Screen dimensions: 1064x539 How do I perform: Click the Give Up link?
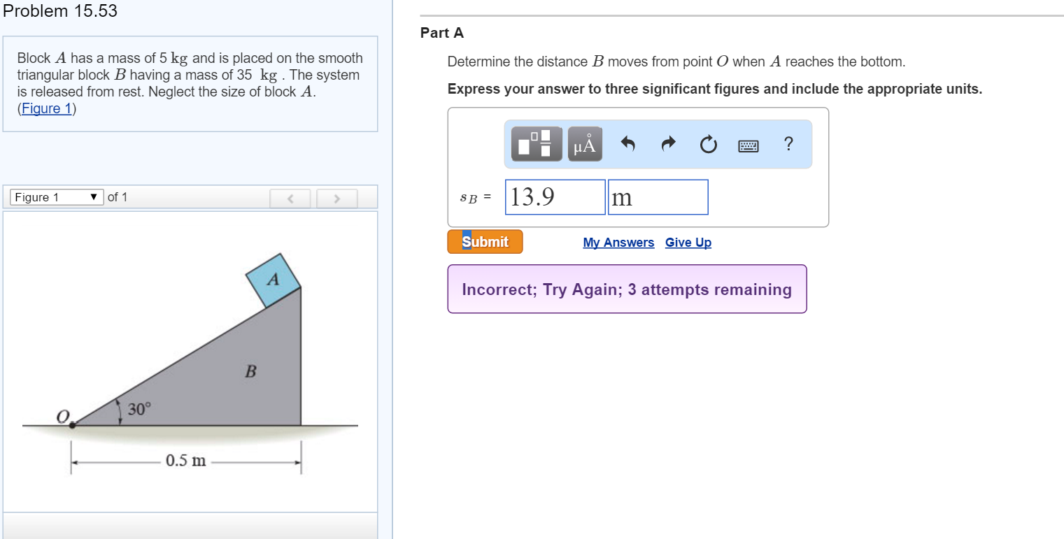point(688,242)
